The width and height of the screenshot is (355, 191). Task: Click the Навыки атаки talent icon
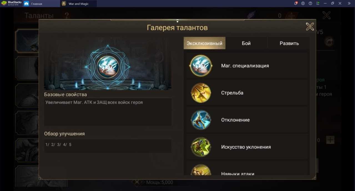tap(201, 170)
